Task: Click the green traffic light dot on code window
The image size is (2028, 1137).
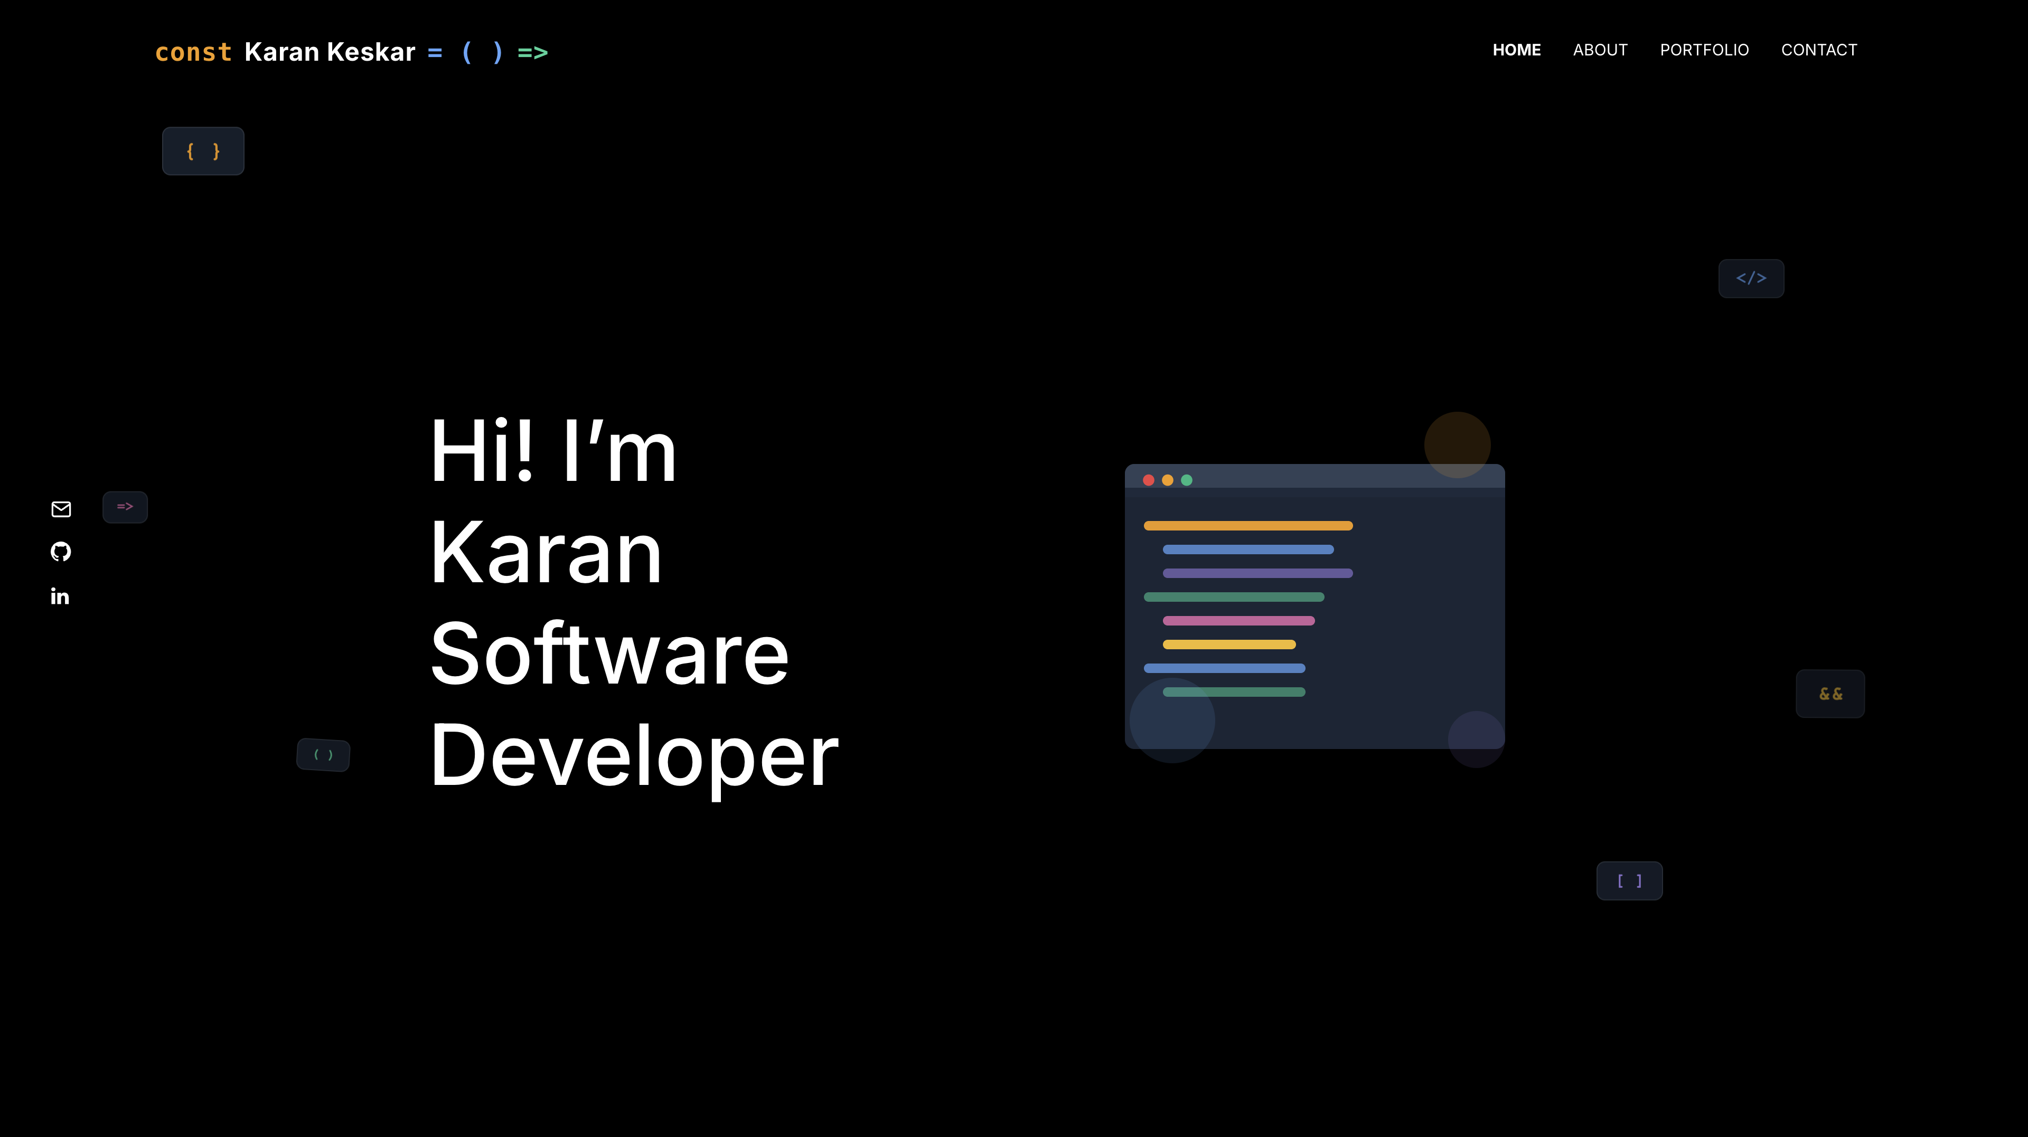Action: 1187,480
